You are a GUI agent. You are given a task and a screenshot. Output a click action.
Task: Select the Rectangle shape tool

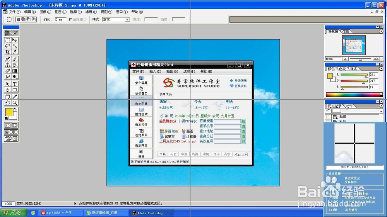(15, 90)
